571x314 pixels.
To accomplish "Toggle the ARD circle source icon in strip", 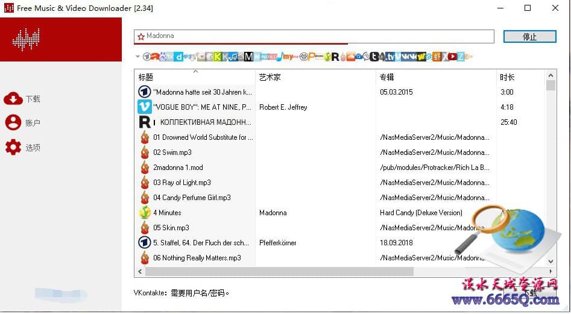I will (x=147, y=57).
